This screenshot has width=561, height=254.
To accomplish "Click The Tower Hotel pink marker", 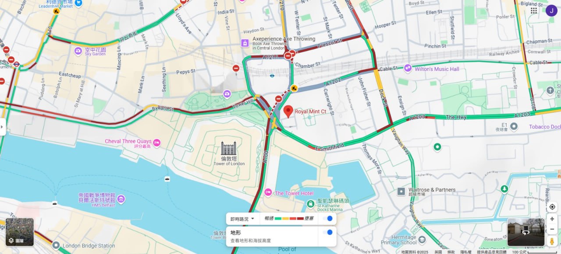I will coord(268,193).
